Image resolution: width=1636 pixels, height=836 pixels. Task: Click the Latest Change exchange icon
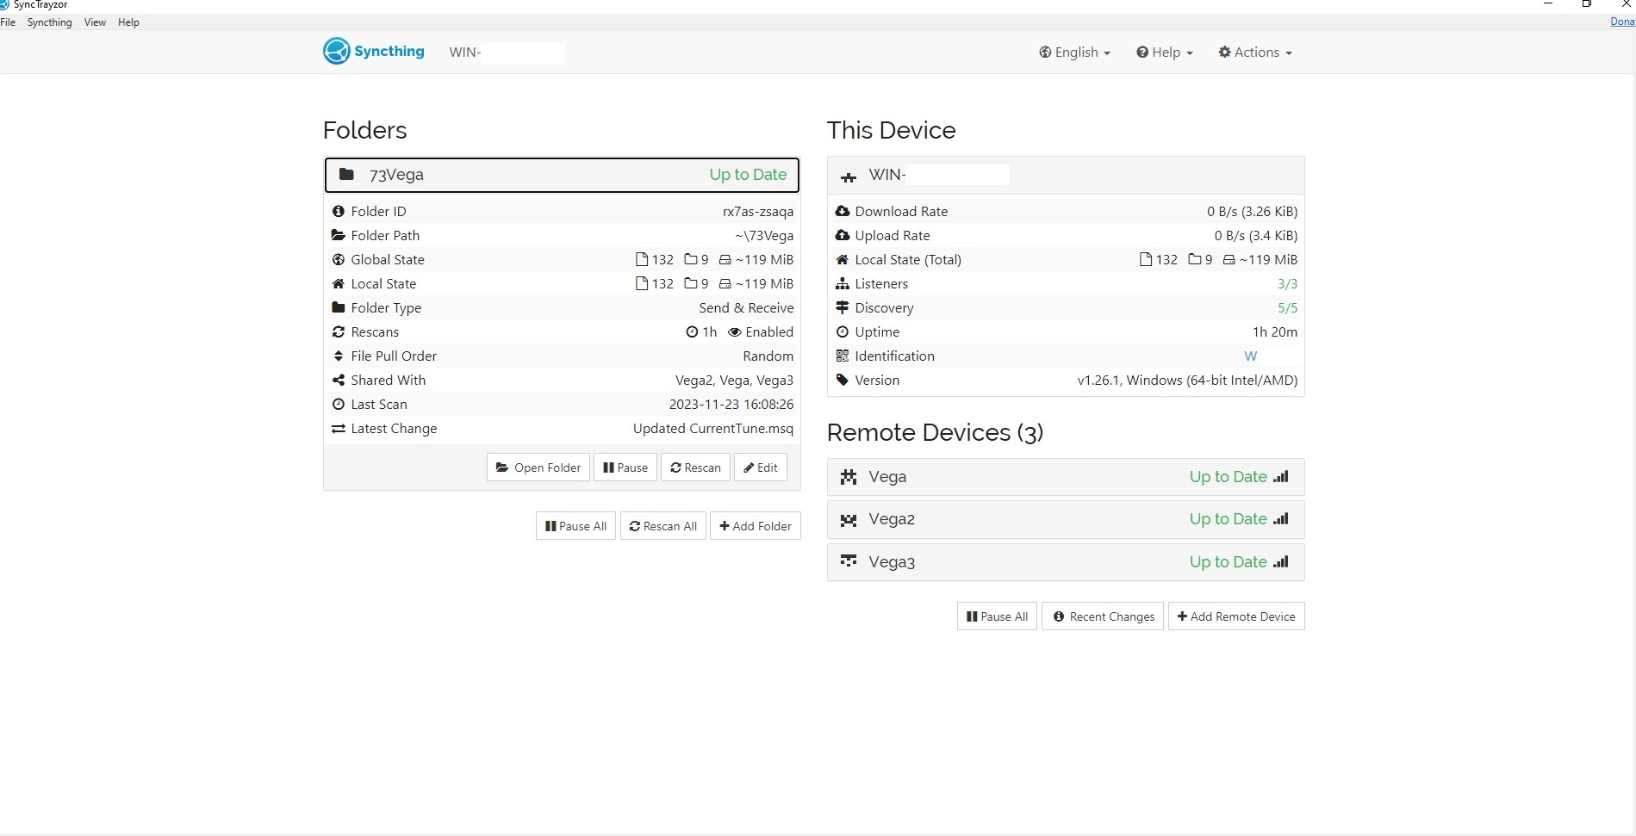click(x=339, y=428)
